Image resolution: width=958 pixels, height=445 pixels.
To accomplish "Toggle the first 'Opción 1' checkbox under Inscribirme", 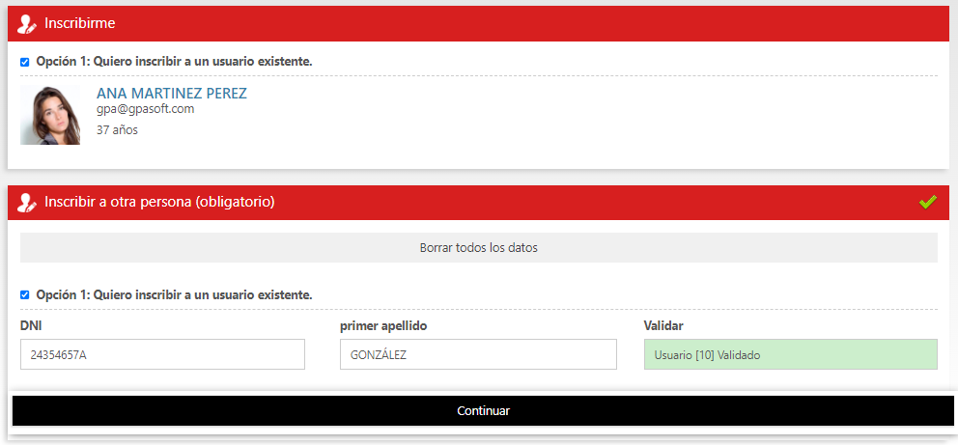I will click(x=25, y=62).
